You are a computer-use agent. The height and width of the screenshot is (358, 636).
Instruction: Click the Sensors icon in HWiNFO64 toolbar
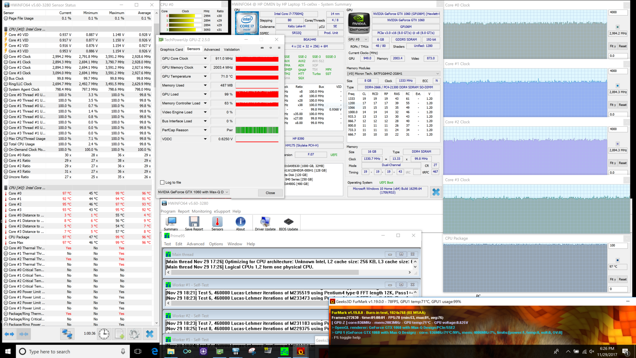[217, 223]
